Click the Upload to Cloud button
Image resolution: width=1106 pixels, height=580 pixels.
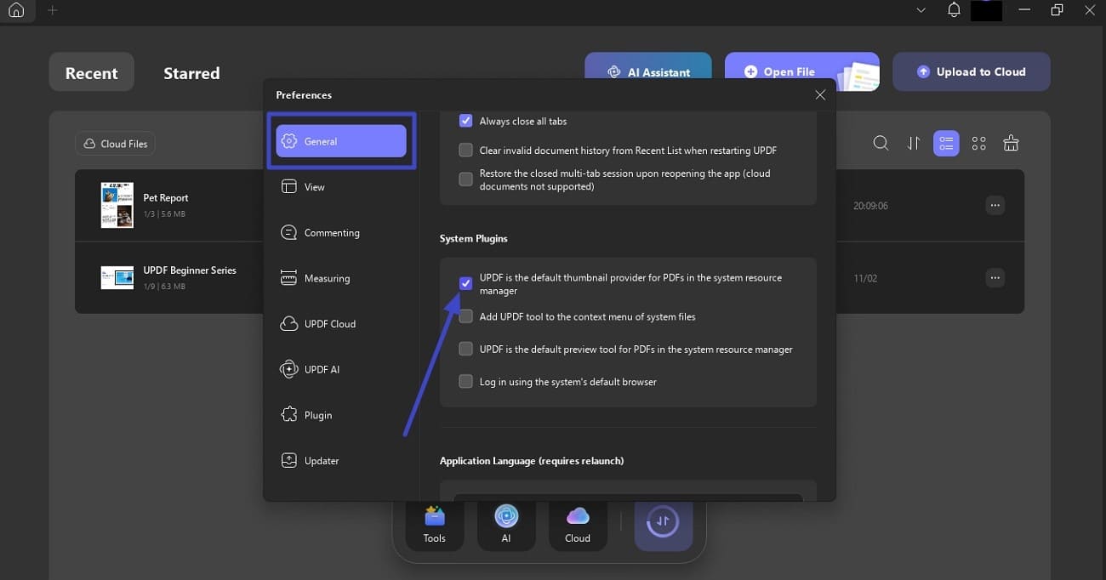(x=971, y=71)
